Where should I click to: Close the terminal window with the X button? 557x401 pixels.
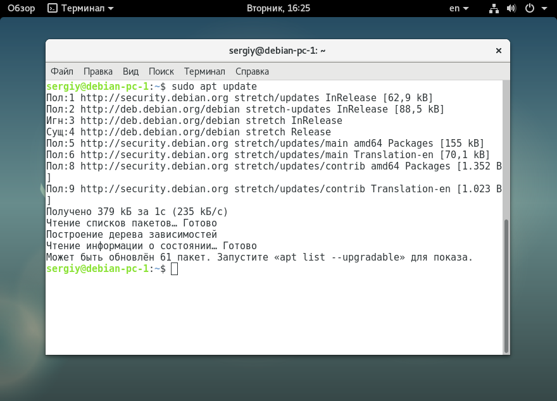498,51
